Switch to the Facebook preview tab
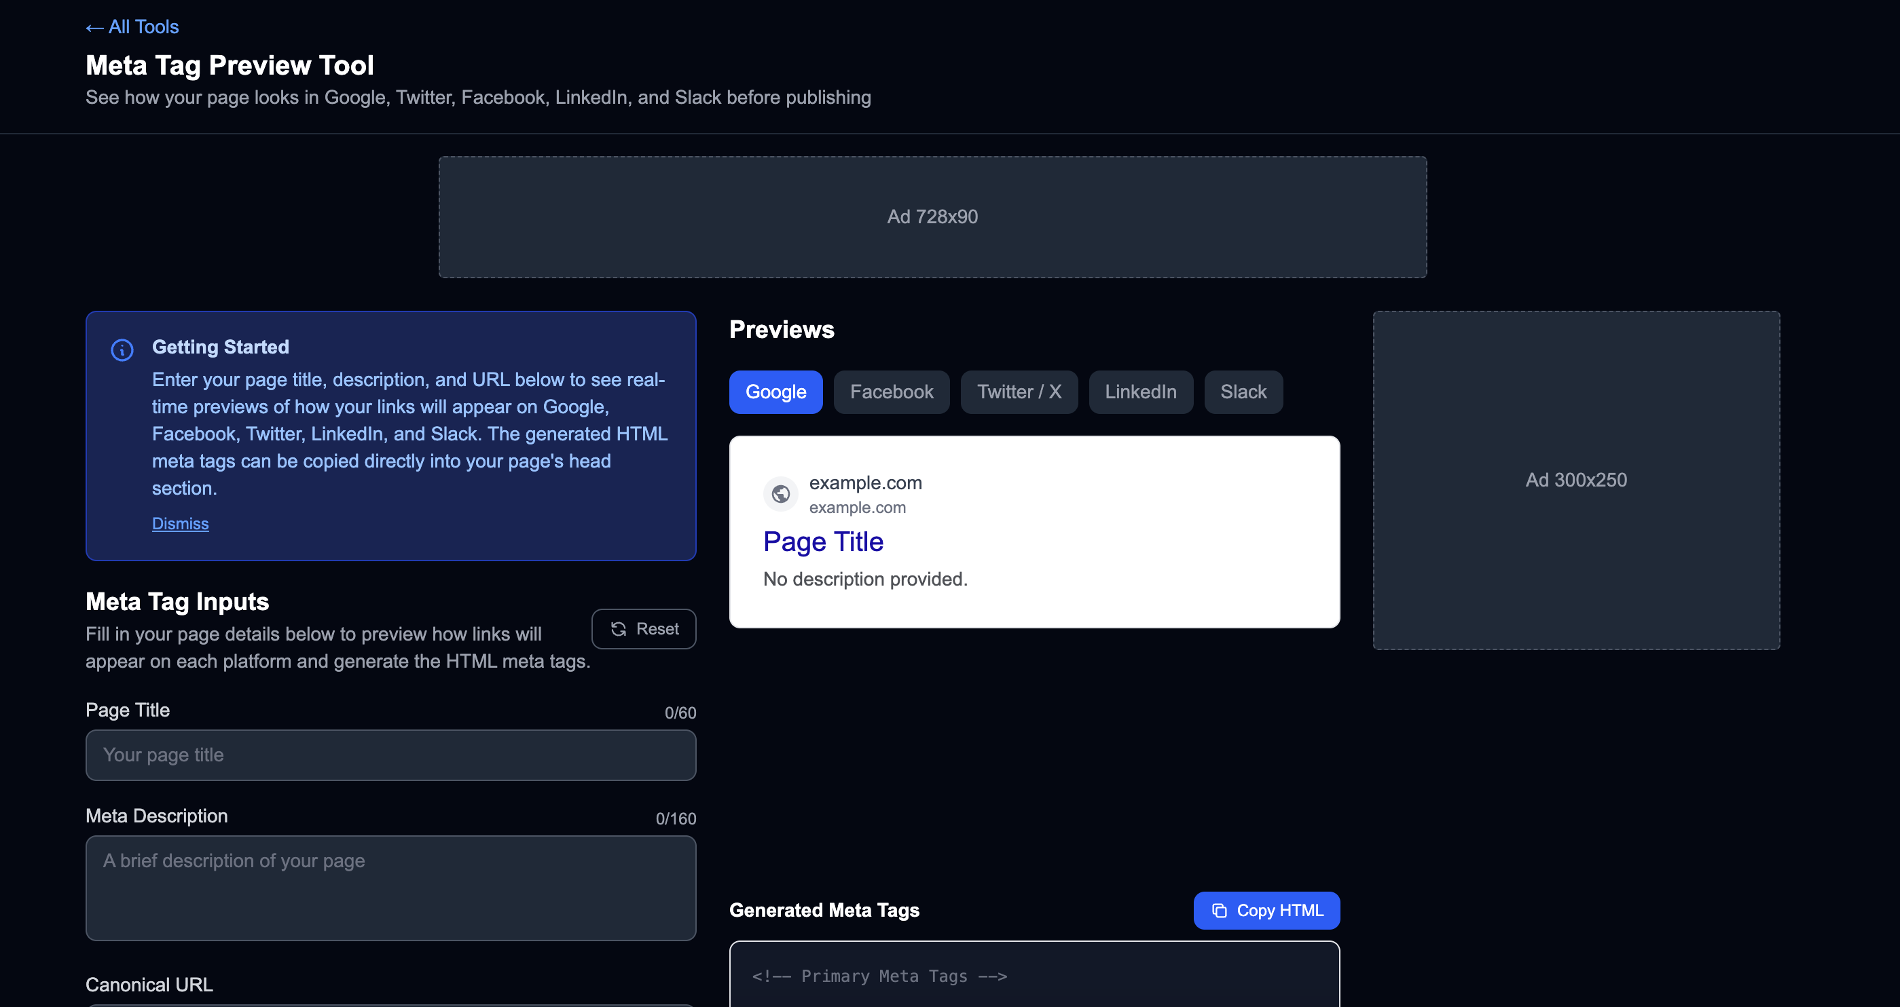1900x1007 pixels. tap(891, 392)
